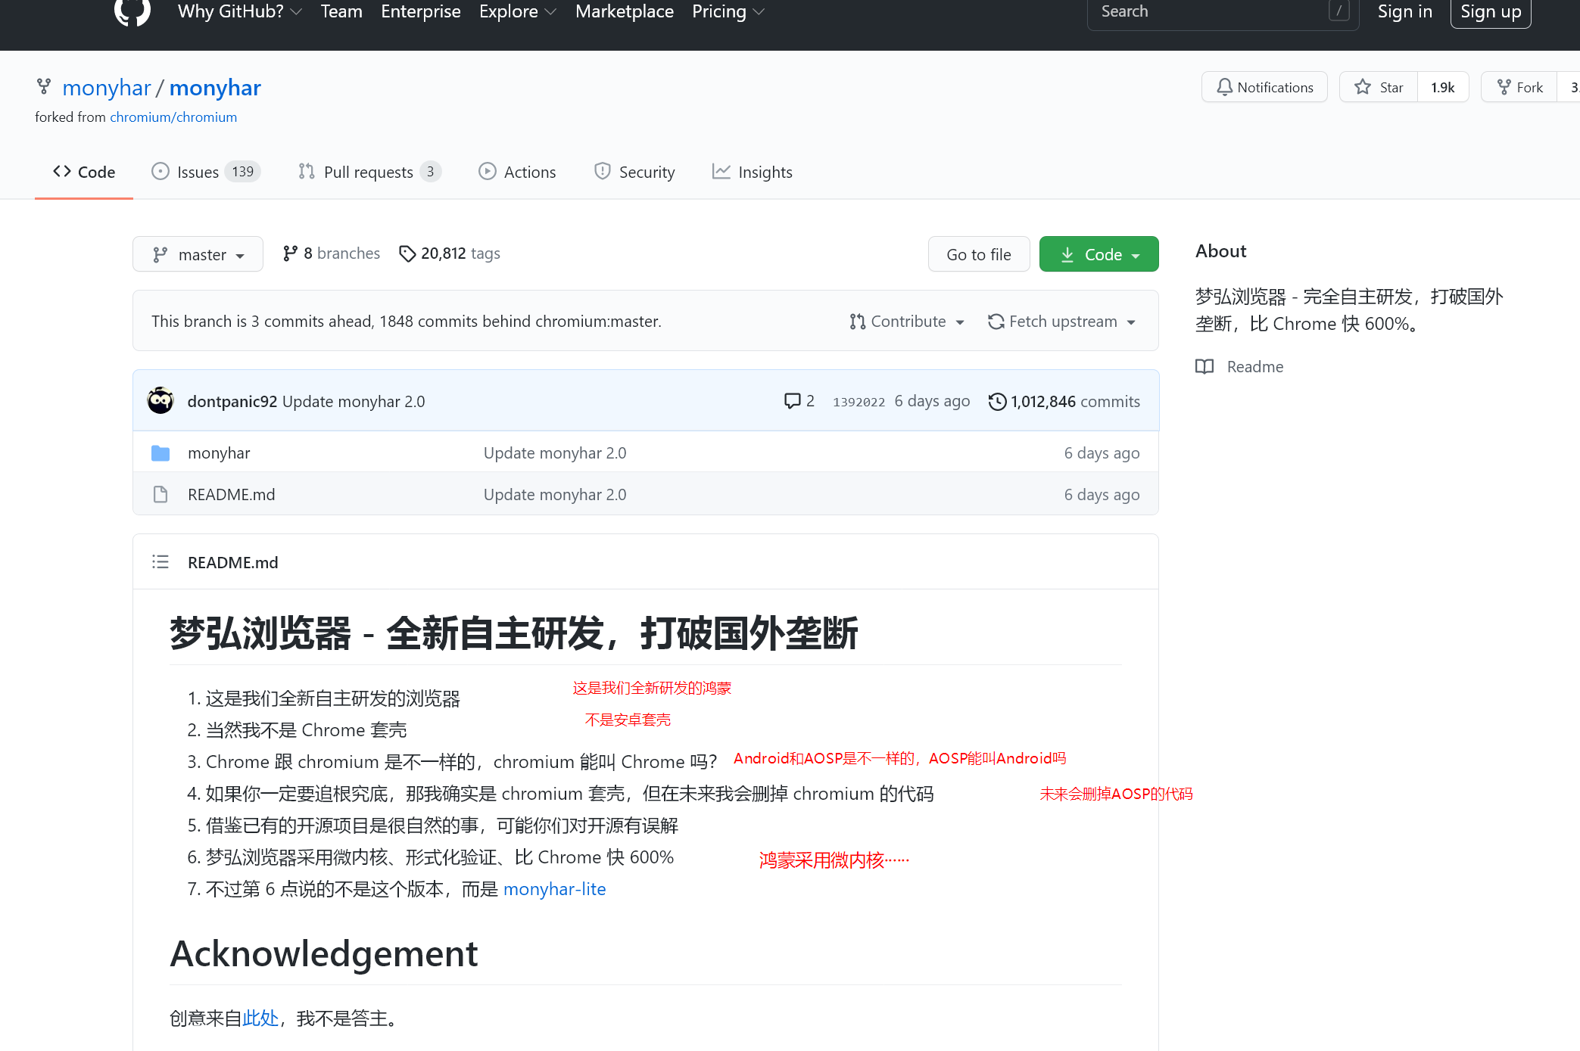Switch to the Issues tab
The height and width of the screenshot is (1051, 1580).
pos(199,172)
